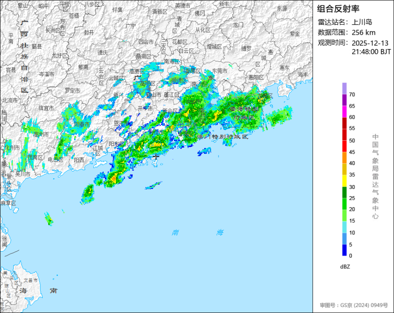This screenshot has height=313, width=394.
Task: Click the radar station name 上川岛
Action: click(361, 22)
